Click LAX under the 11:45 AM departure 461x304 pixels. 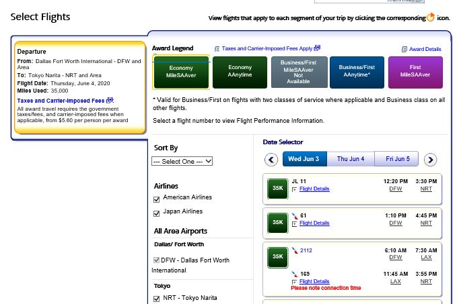(x=396, y=281)
